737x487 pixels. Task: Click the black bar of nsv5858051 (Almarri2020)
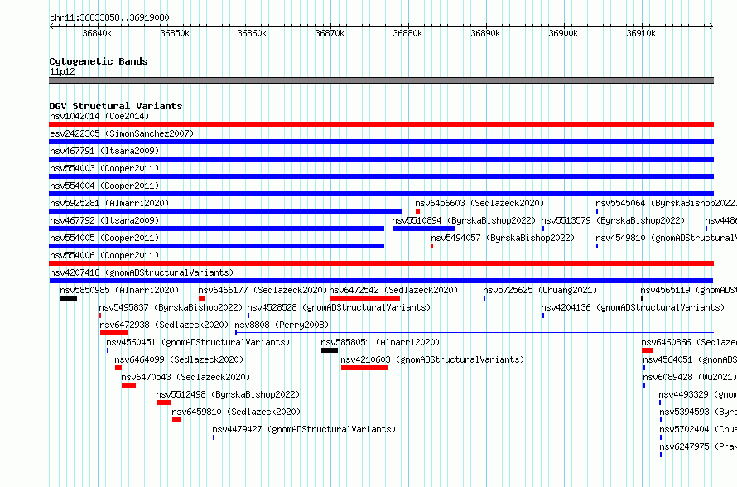[x=330, y=350]
